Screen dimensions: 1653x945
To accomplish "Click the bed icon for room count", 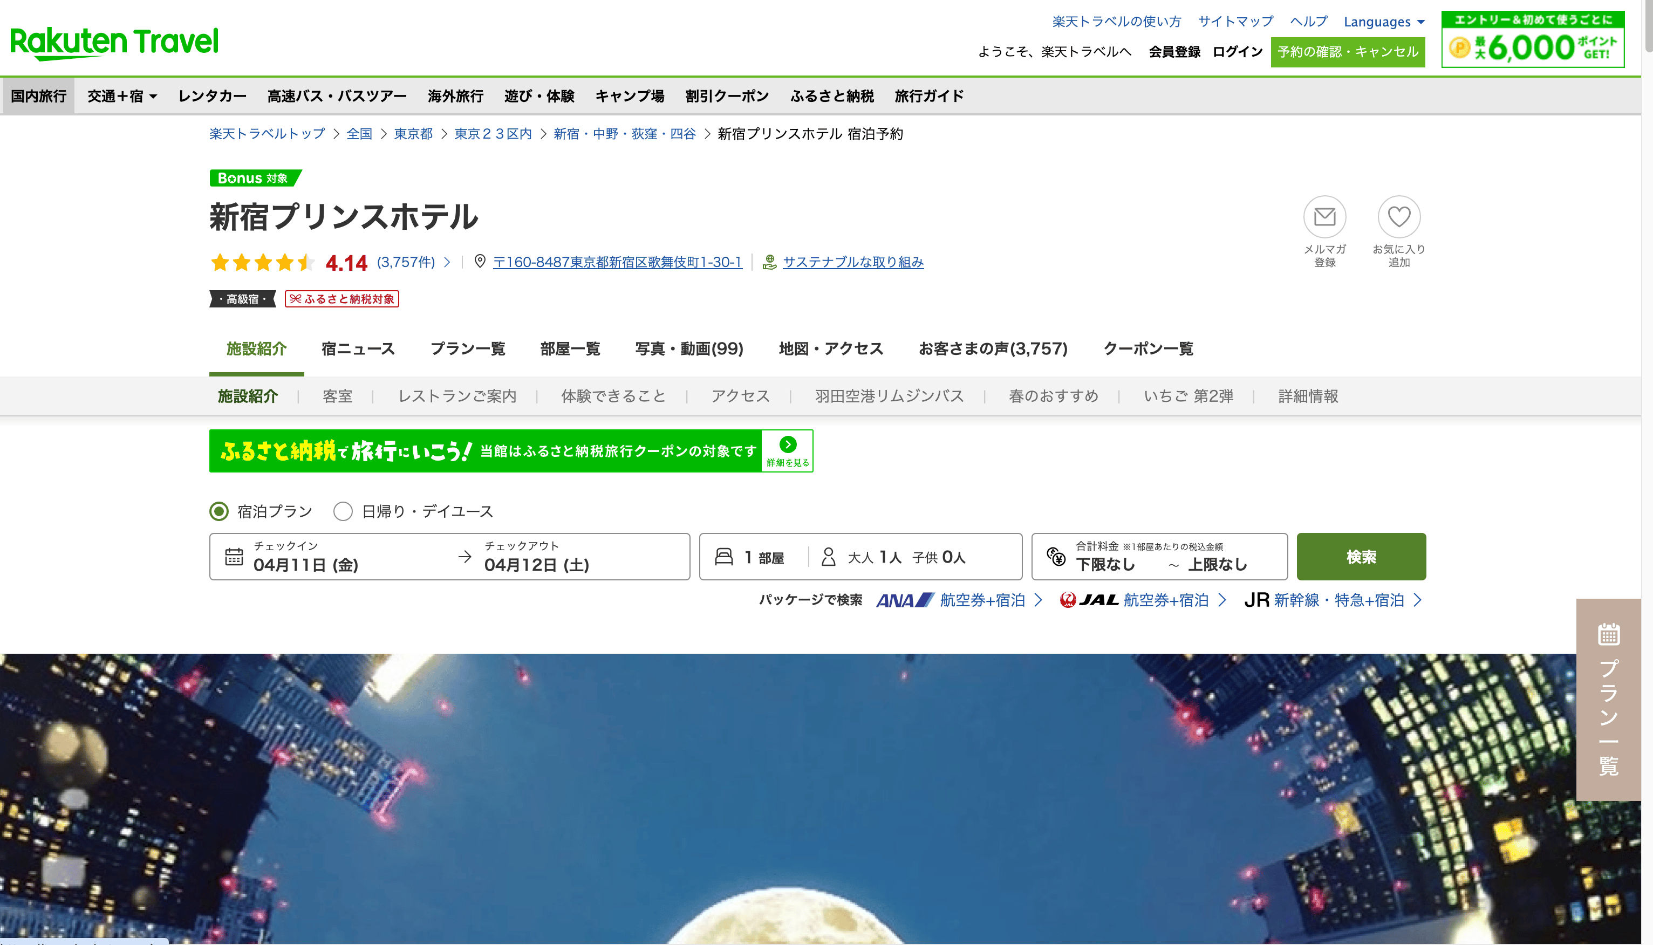I will 723,557.
